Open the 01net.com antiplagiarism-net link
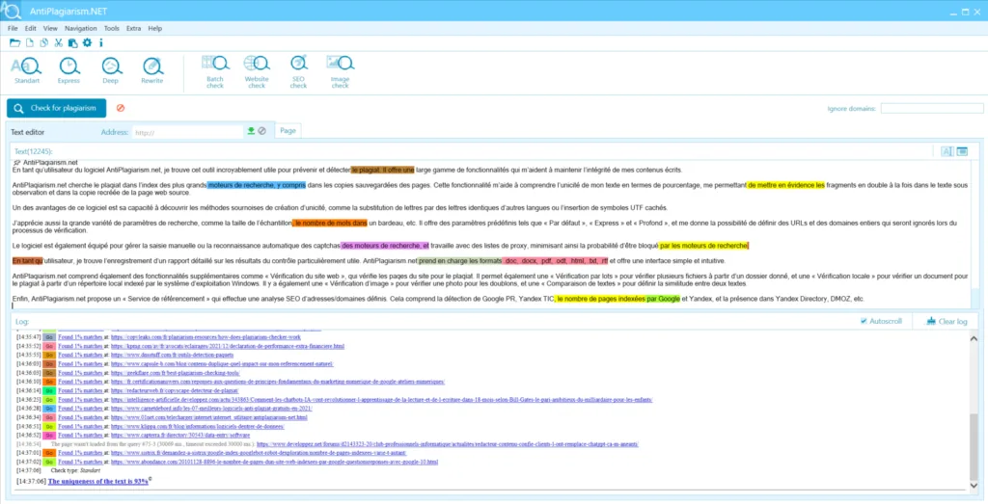The image size is (988, 504). click(x=209, y=417)
